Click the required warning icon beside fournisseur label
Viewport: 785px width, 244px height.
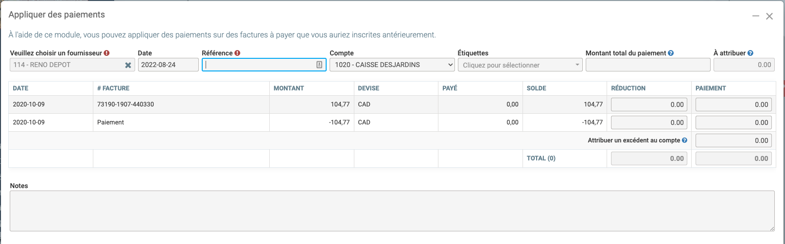tap(106, 53)
